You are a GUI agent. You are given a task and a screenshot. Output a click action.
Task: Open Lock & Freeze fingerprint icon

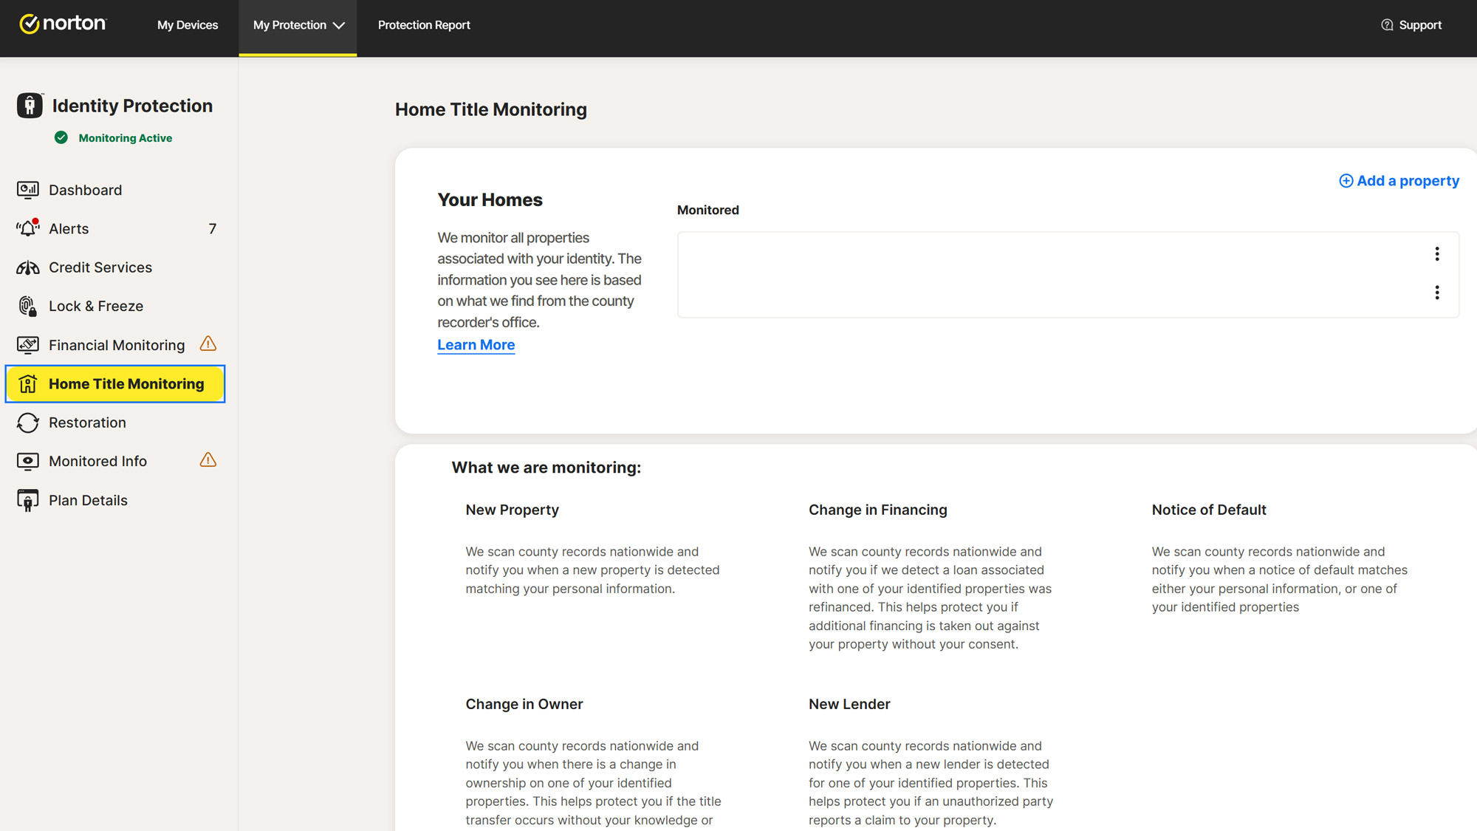pos(28,306)
